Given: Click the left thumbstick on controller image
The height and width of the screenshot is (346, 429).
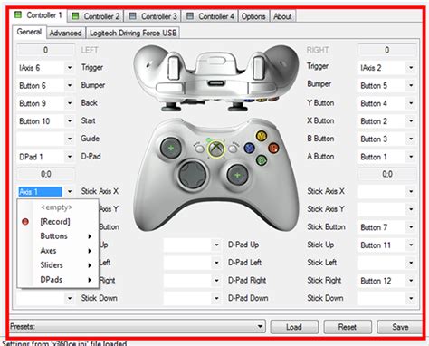Looking at the screenshot, I should [171, 148].
